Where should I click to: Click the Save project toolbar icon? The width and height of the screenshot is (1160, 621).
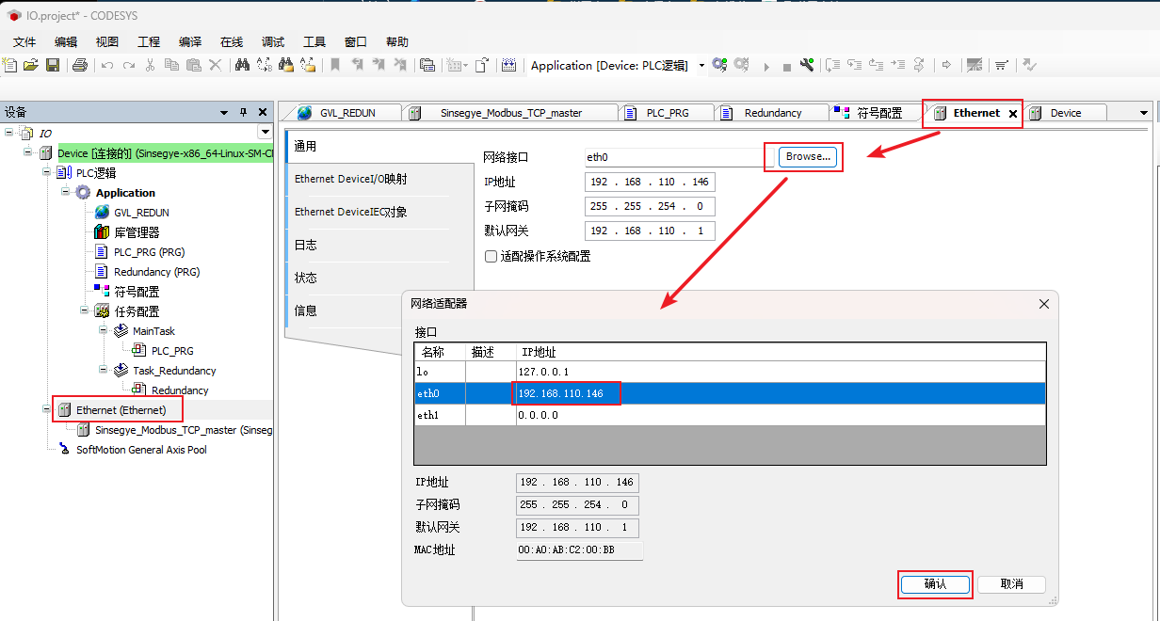click(53, 65)
